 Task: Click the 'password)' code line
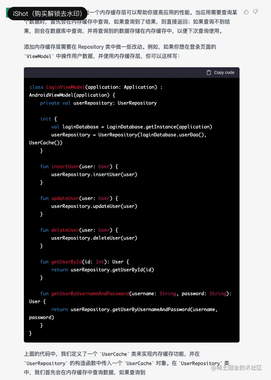[x=41, y=317]
